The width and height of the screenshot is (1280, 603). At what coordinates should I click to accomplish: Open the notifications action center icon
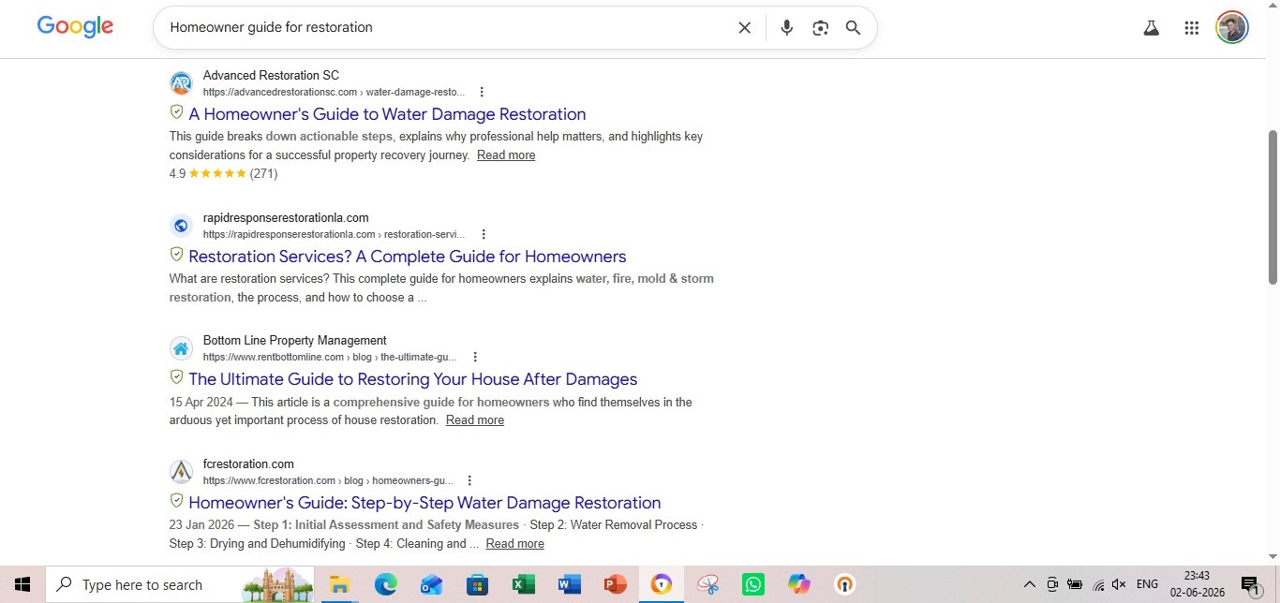pos(1250,584)
